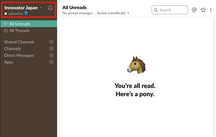This screenshot has height=137, width=216.
Task: Click the All Unreads lines icon
Action: (x=6, y=24)
